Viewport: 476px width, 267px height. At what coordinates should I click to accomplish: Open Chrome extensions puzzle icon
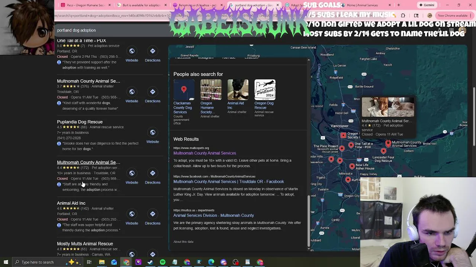click(x=403, y=16)
